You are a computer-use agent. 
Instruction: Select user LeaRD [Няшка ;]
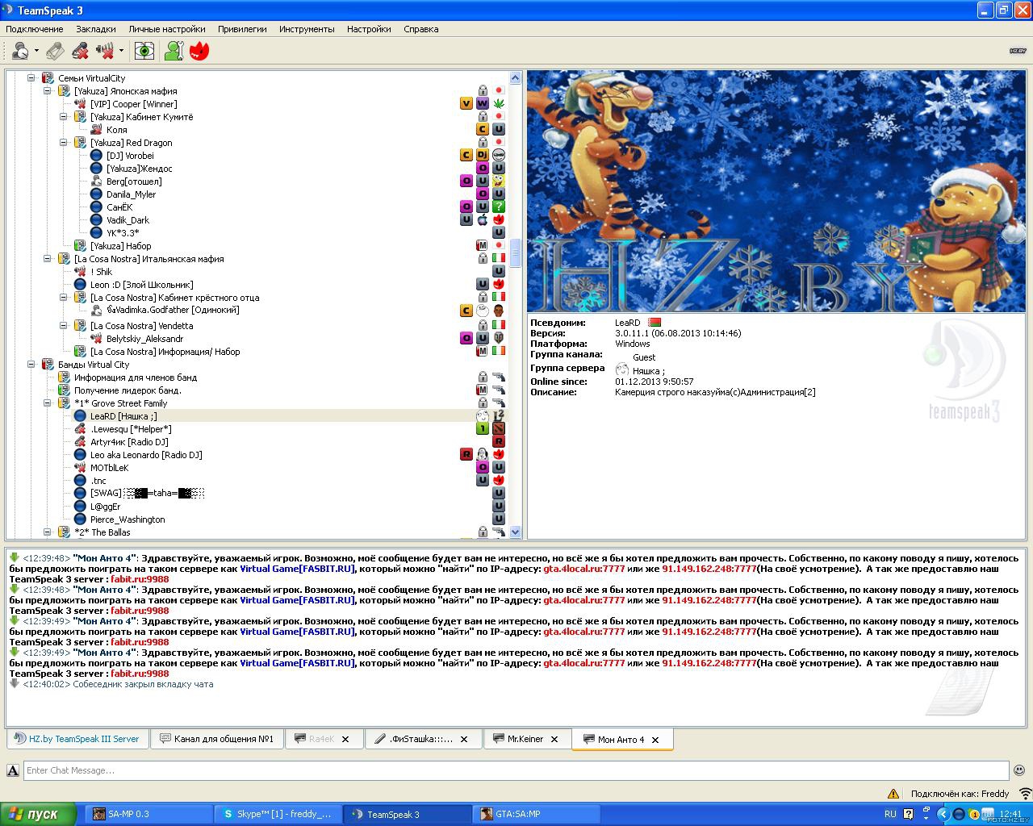pos(123,416)
